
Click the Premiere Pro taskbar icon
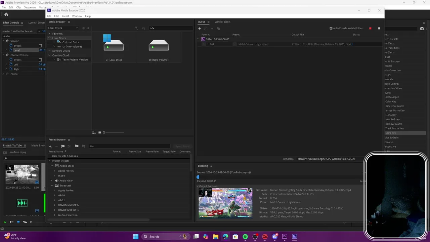[285, 237]
